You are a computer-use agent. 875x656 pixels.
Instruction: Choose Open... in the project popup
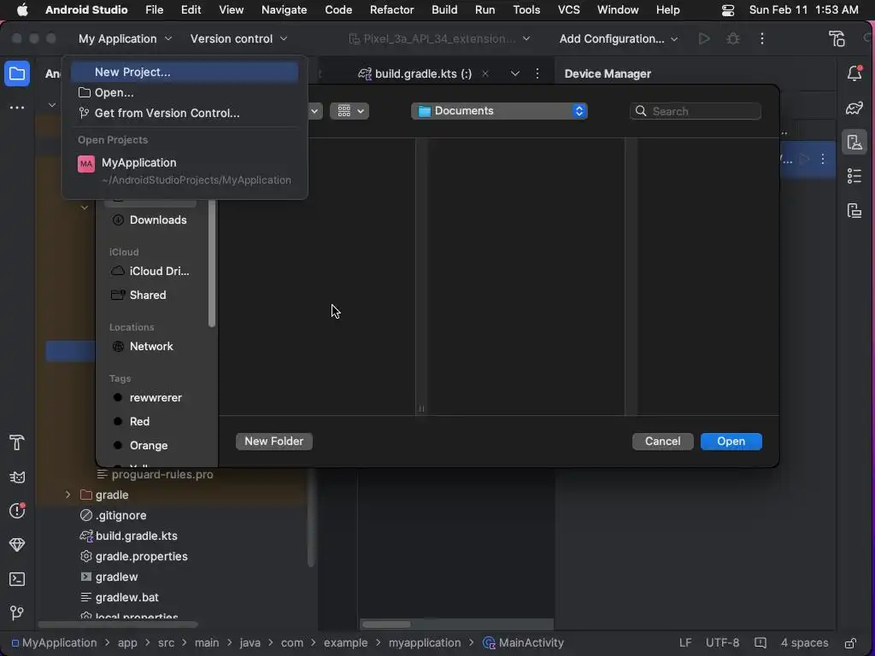pyautogui.click(x=185, y=92)
